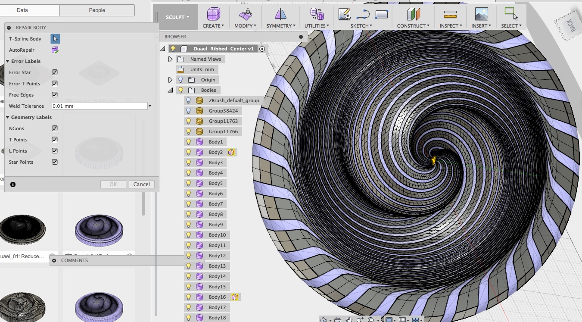Click the Zoom magnifier in navigation bar
The width and height of the screenshot is (582, 322).
359,319
